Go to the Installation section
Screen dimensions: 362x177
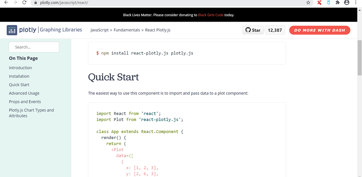19,76
